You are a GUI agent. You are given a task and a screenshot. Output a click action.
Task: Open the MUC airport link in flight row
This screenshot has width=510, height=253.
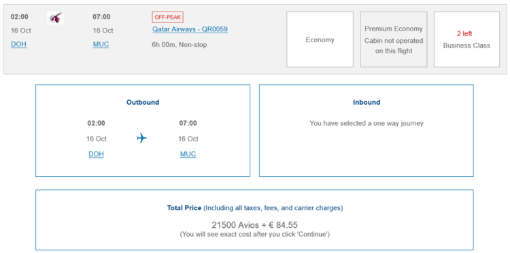(x=101, y=44)
